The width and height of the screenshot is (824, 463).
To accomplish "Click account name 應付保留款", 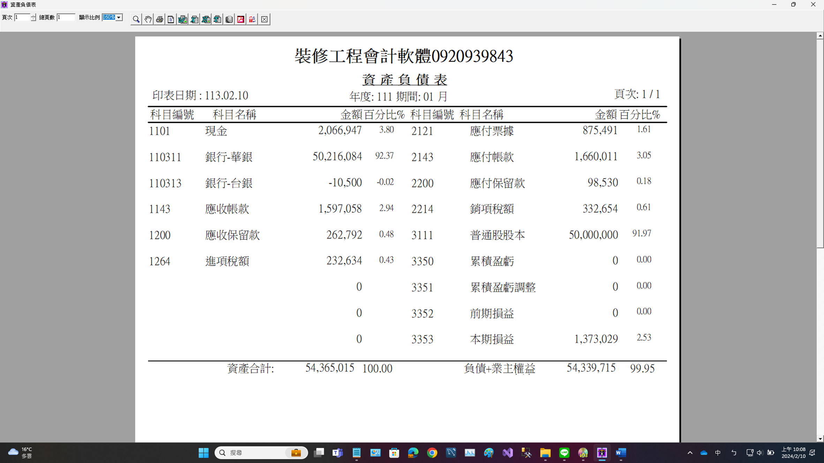I will (x=497, y=183).
